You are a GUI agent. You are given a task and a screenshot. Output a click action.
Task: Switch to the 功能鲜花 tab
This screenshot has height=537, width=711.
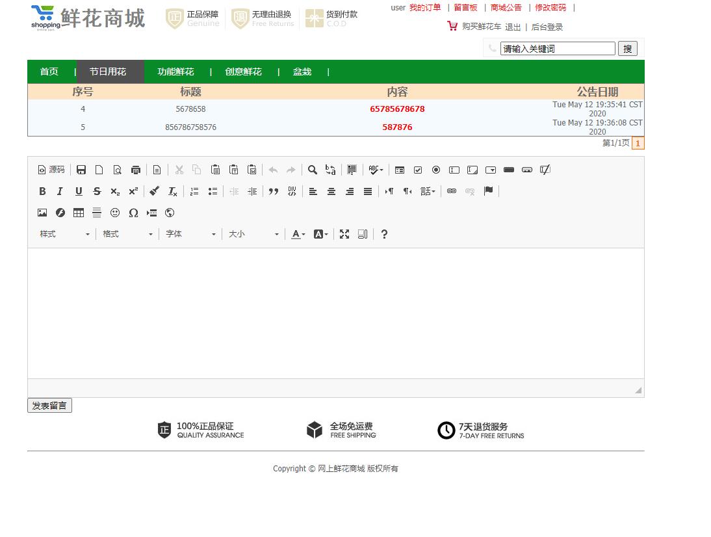(175, 72)
